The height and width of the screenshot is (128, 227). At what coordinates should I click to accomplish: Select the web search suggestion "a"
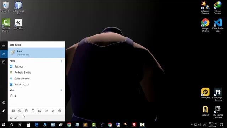36,96
